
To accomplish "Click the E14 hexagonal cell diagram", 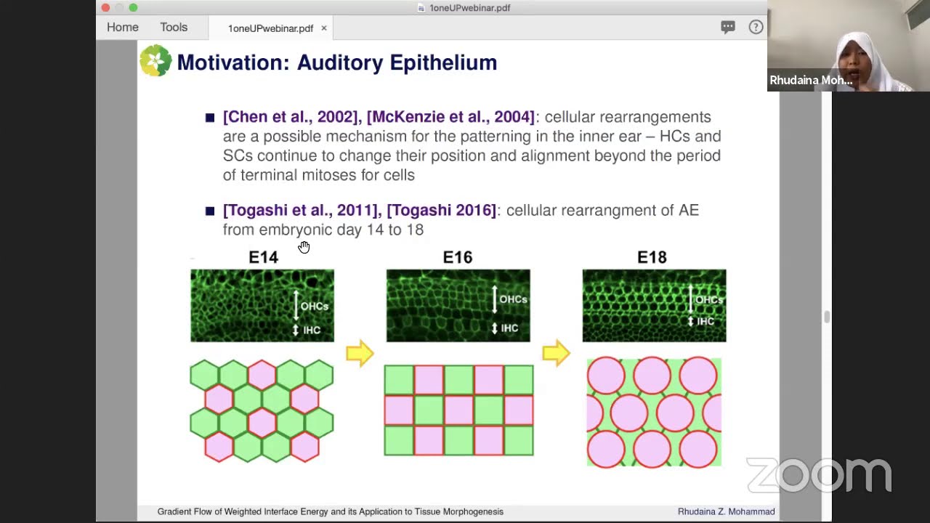I will (262, 411).
